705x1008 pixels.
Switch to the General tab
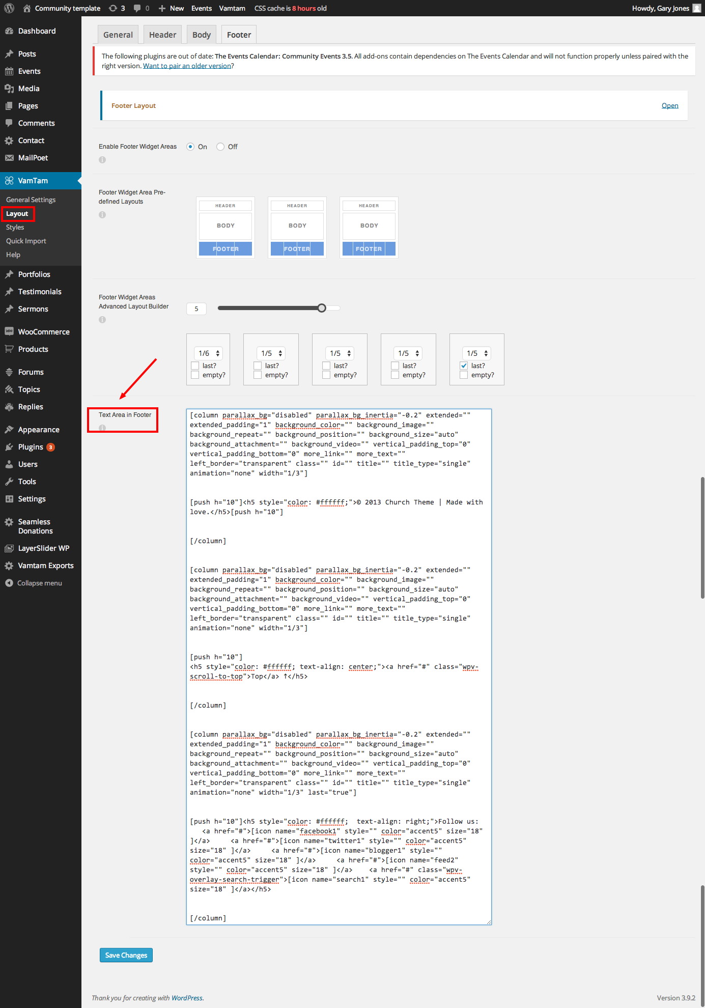[x=118, y=35]
